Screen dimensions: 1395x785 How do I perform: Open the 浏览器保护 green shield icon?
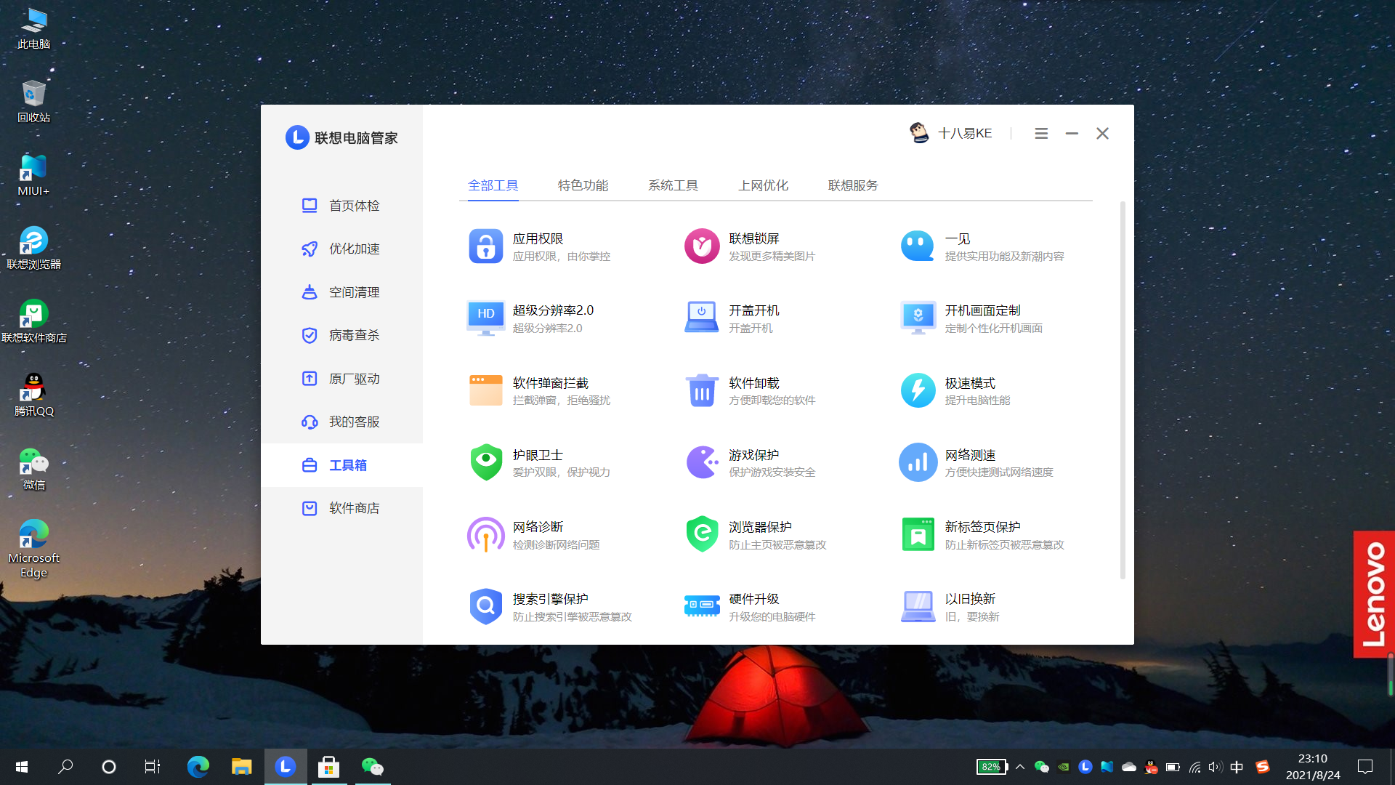702,534
